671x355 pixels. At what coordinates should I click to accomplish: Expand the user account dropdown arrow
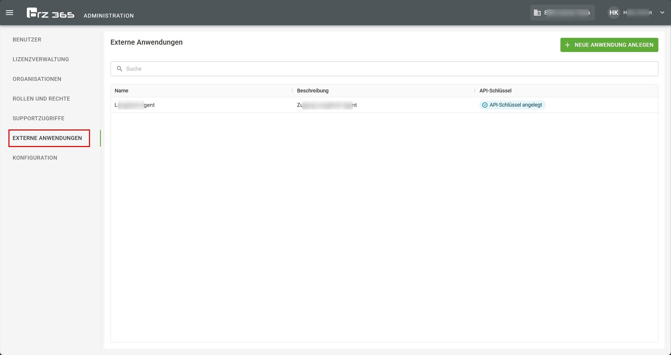pyautogui.click(x=662, y=13)
